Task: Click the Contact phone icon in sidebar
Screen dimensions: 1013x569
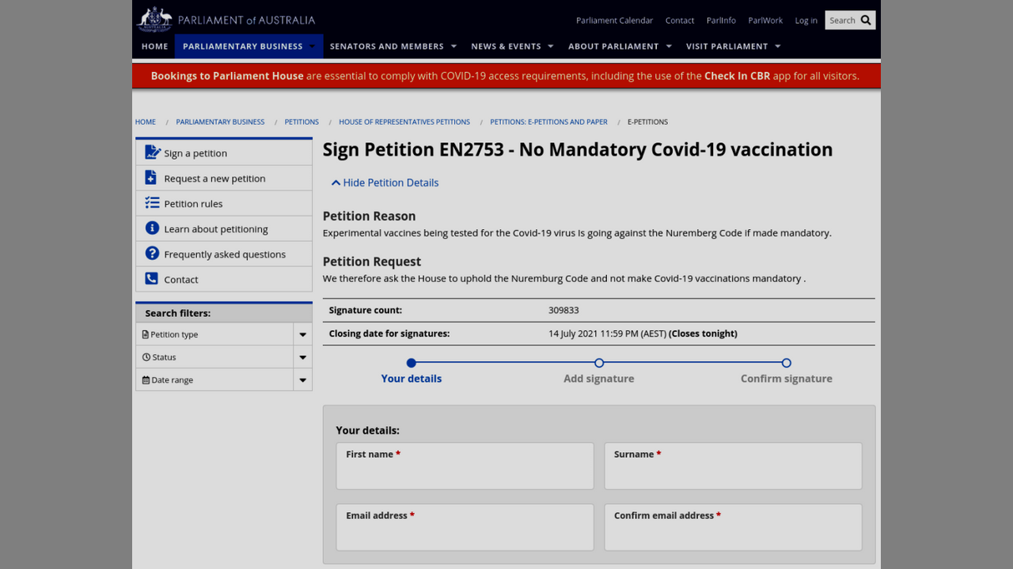Action: (152, 279)
